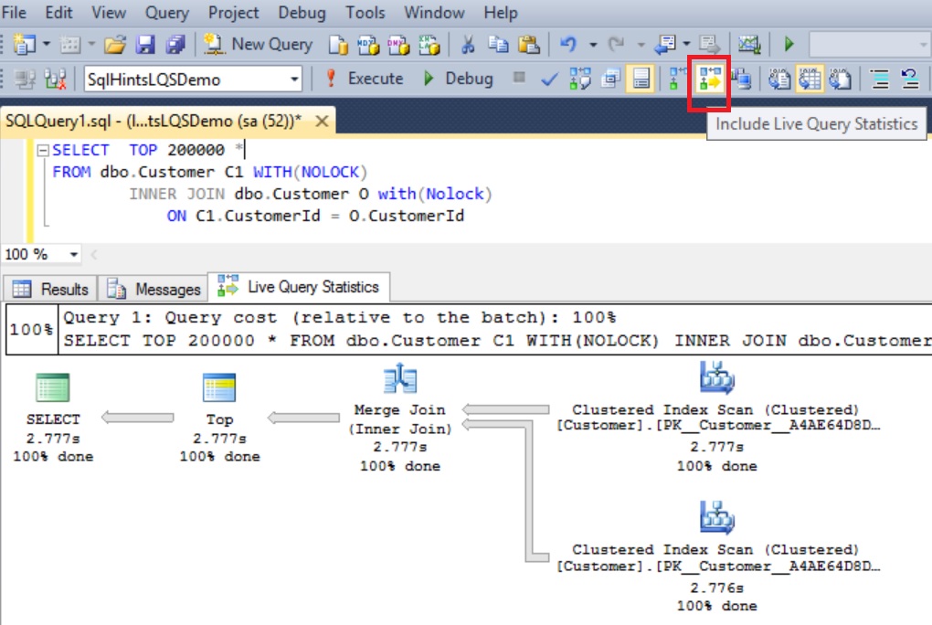Click Display Estimated Execution Plan icon
This screenshot has width=932, height=625.
[x=580, y=79]
